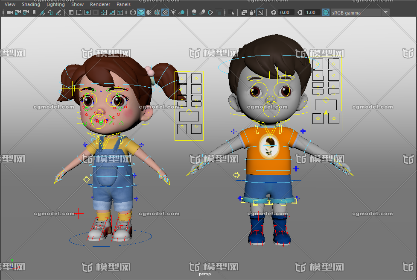Click the Exposure value field 0.00
Image resolution: width=417 pixels, height=280 pixels.
click(x=286, y=12)
